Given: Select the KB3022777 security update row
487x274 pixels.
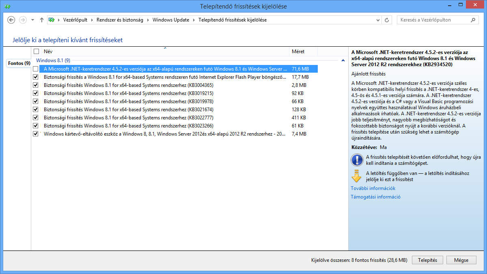Looking at the screenshot, I should coord(175,118).
